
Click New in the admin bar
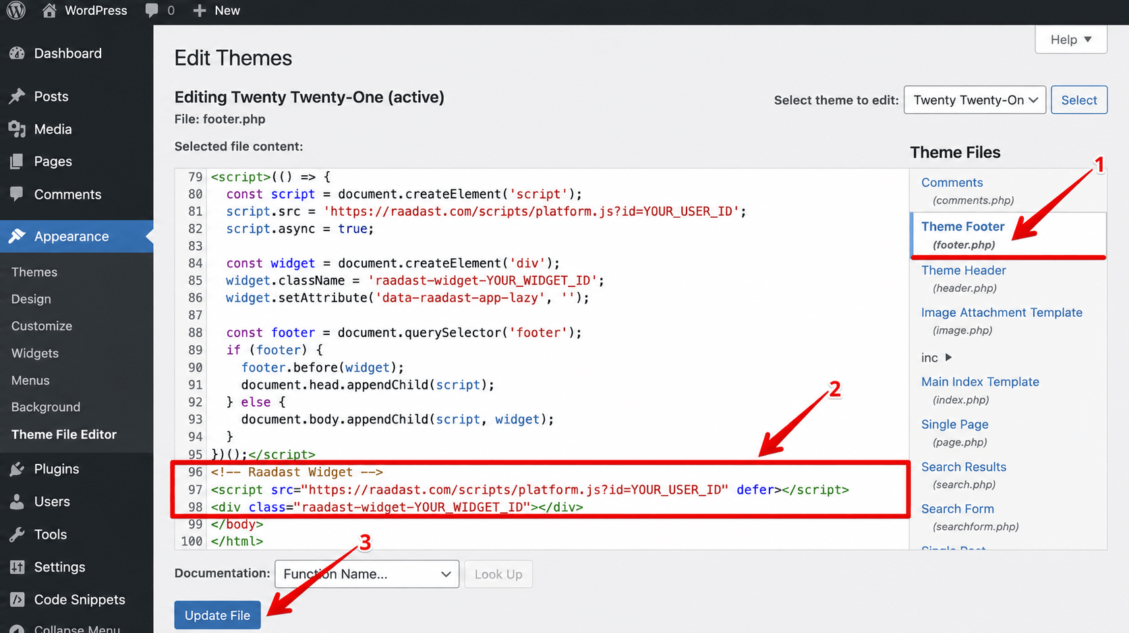coord(227,10)
